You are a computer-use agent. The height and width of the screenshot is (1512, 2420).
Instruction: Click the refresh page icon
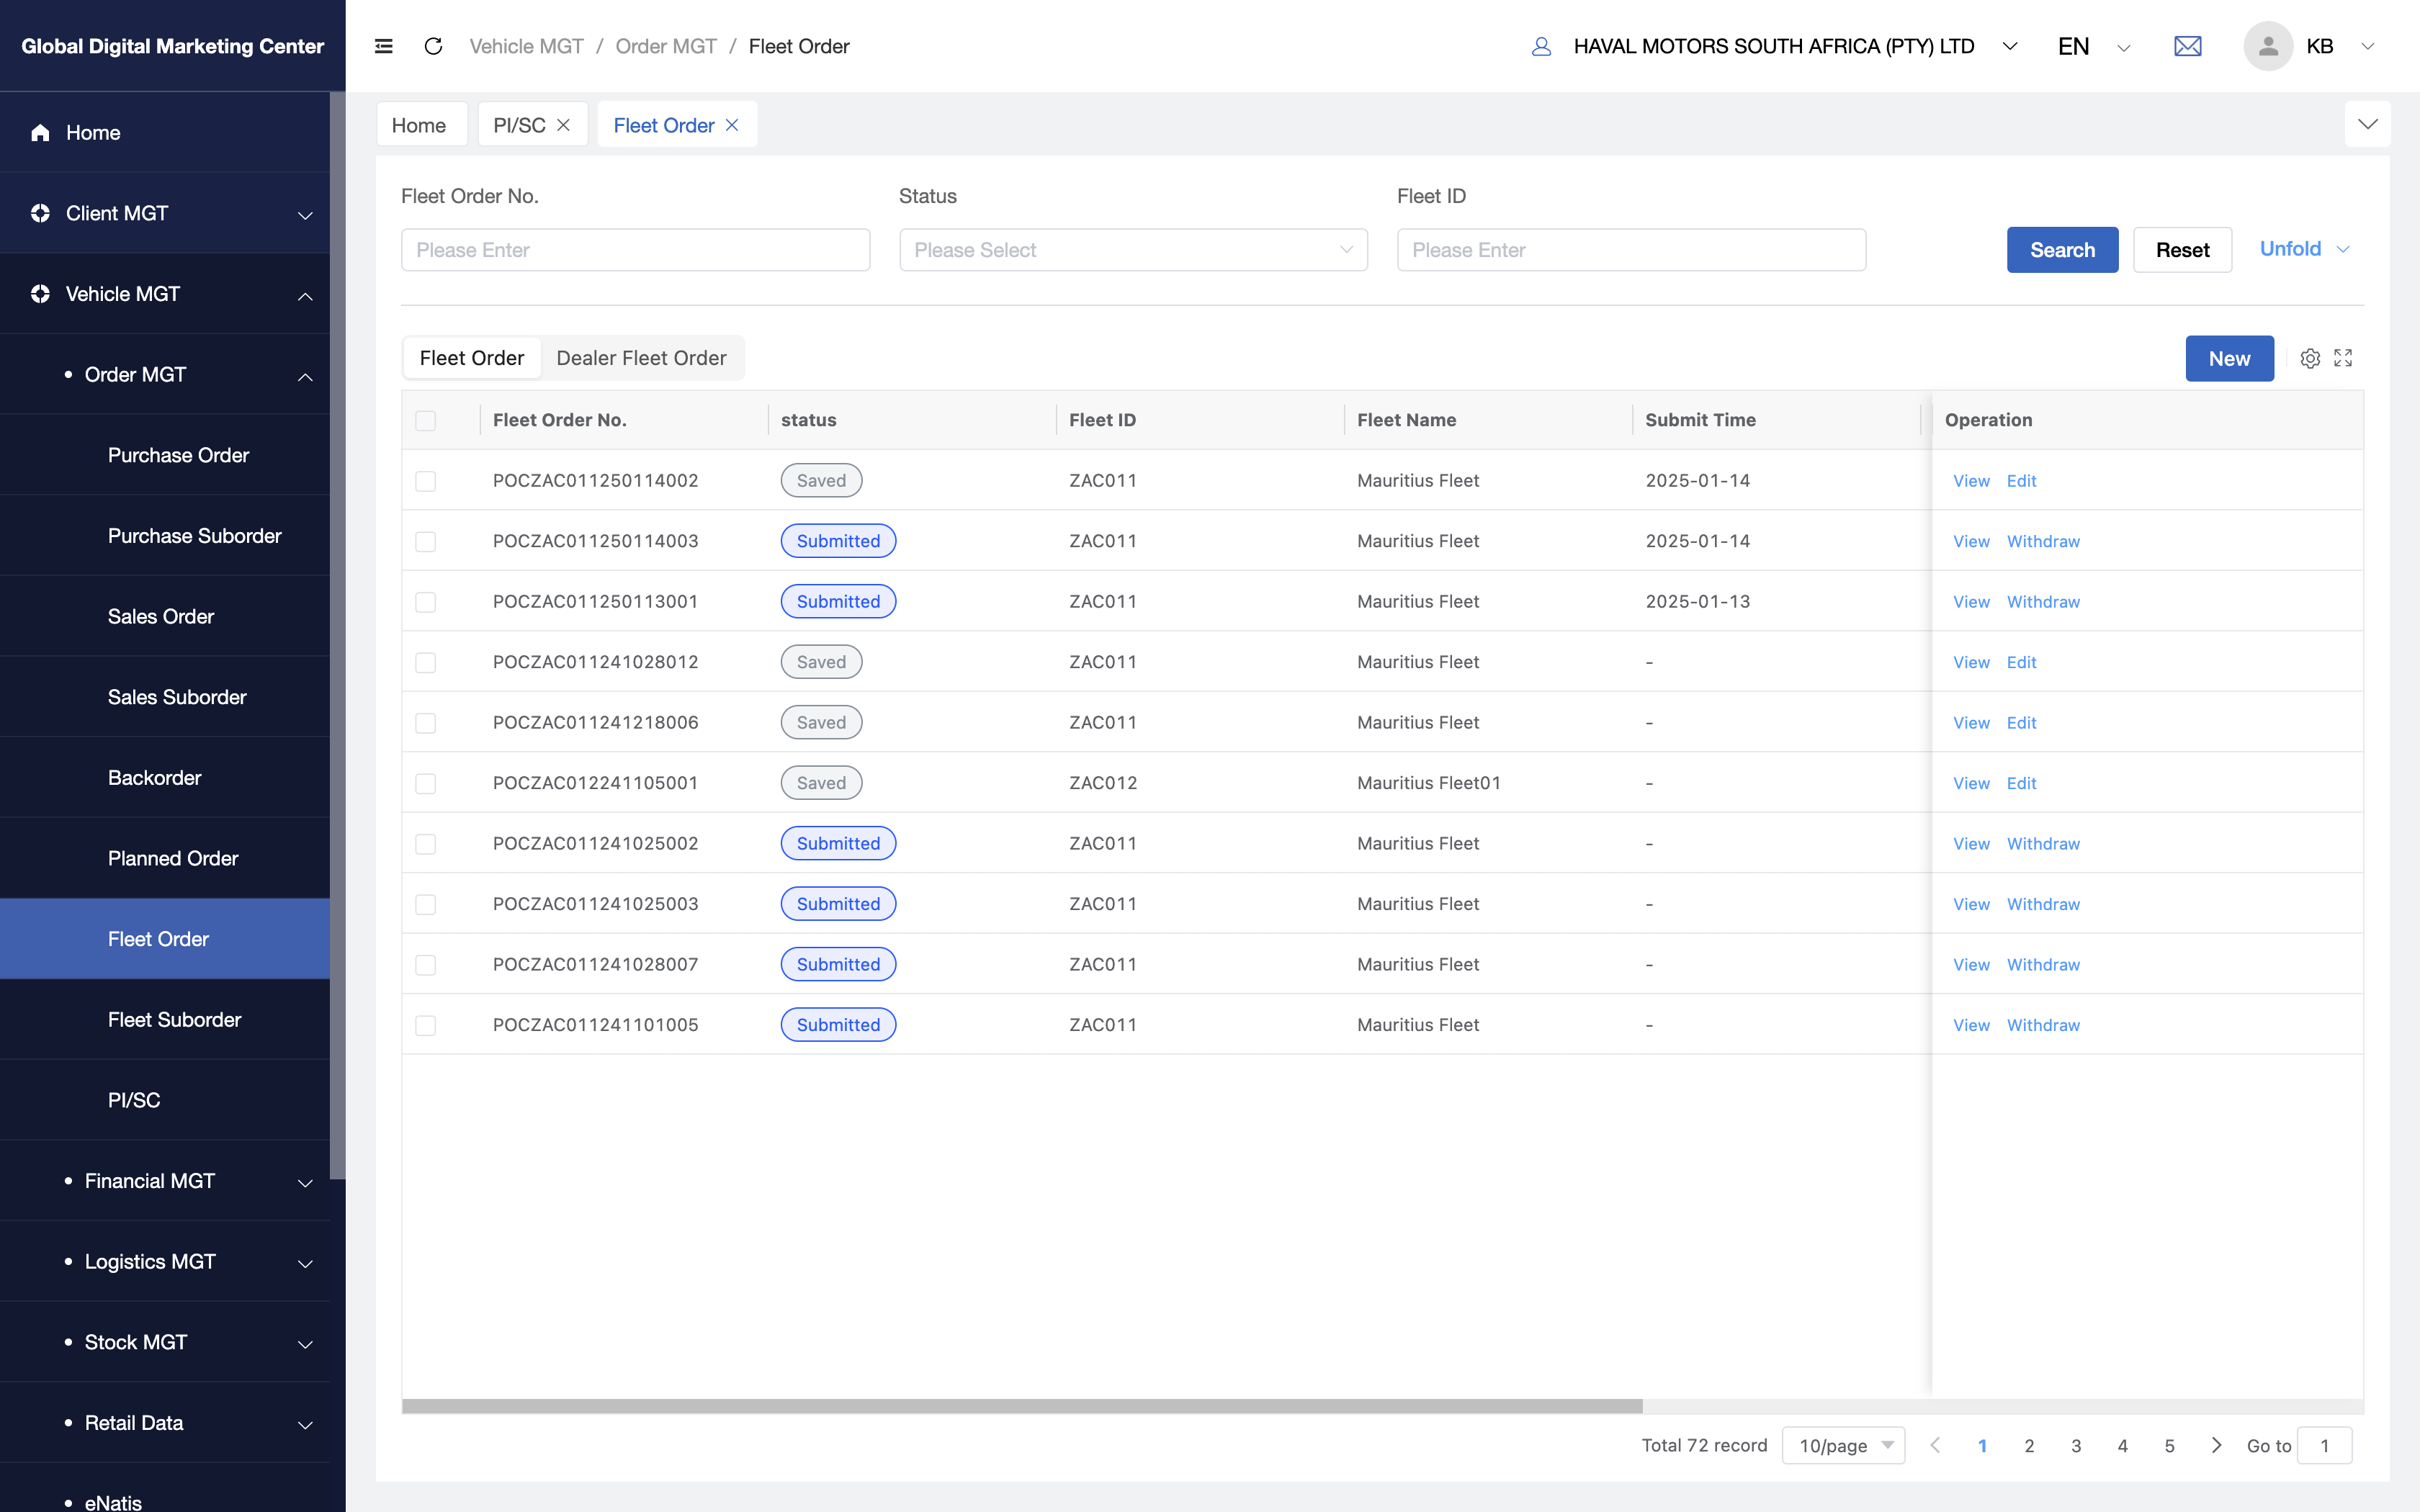pos(433,46)
